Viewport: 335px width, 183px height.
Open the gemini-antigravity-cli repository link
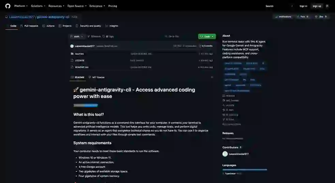point(53,17)
